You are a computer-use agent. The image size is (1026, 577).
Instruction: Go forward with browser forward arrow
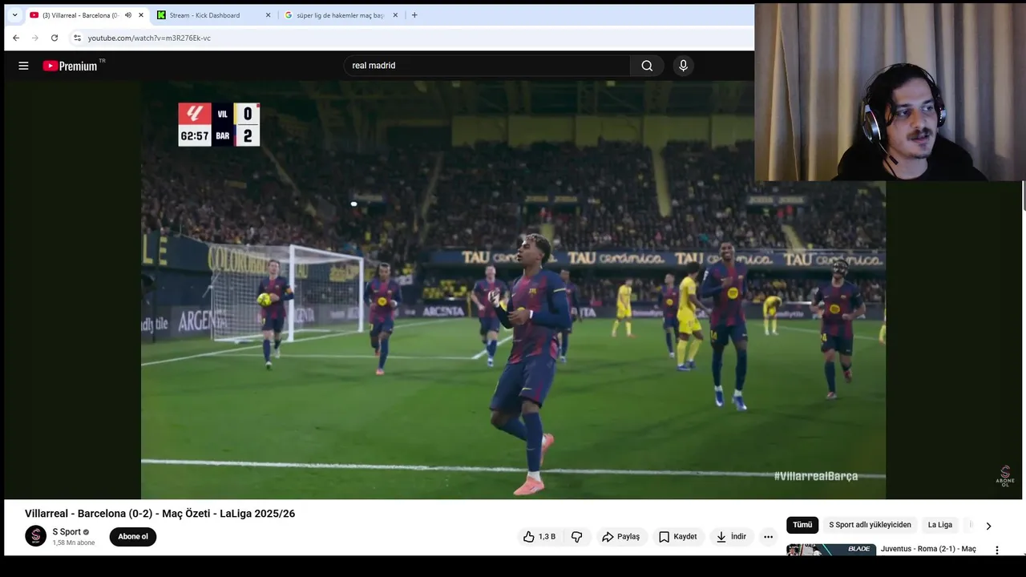[35, 38]
